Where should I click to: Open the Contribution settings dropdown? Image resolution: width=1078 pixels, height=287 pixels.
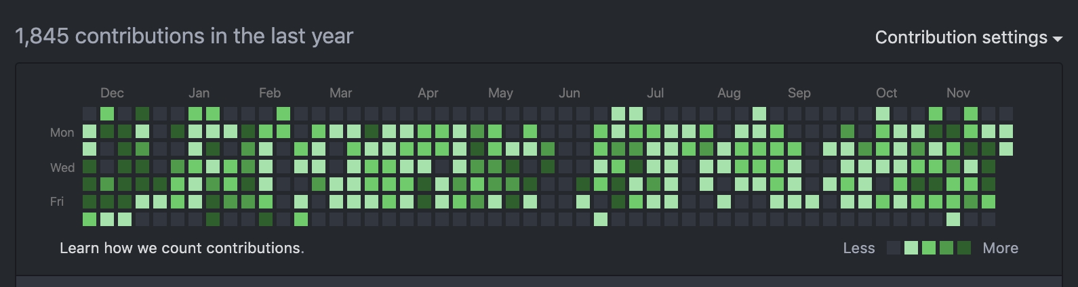click(x=968, y=37)
